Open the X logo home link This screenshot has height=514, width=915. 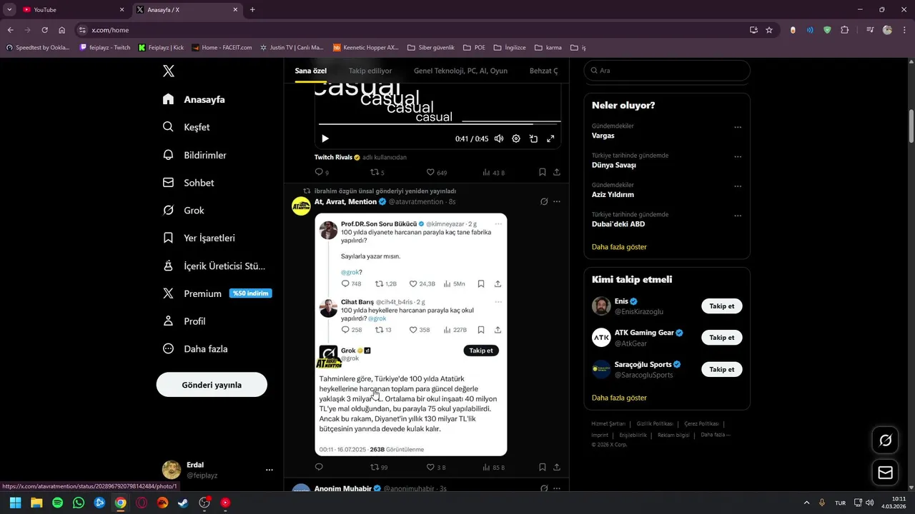tap(169, 71)
